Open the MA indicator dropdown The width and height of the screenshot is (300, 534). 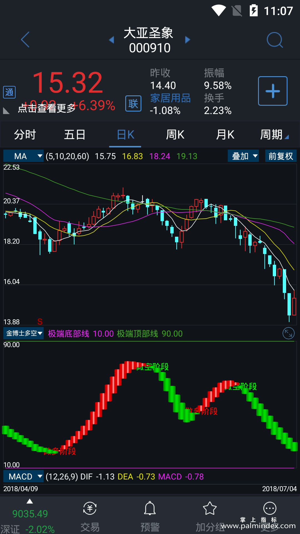(23, 156)
